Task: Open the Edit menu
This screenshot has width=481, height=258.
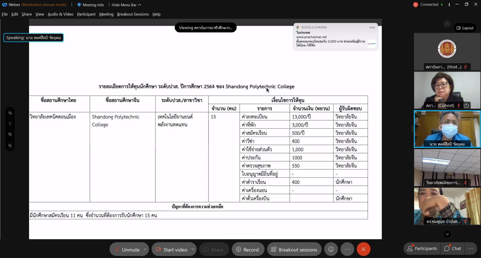Action: (15, 14)
